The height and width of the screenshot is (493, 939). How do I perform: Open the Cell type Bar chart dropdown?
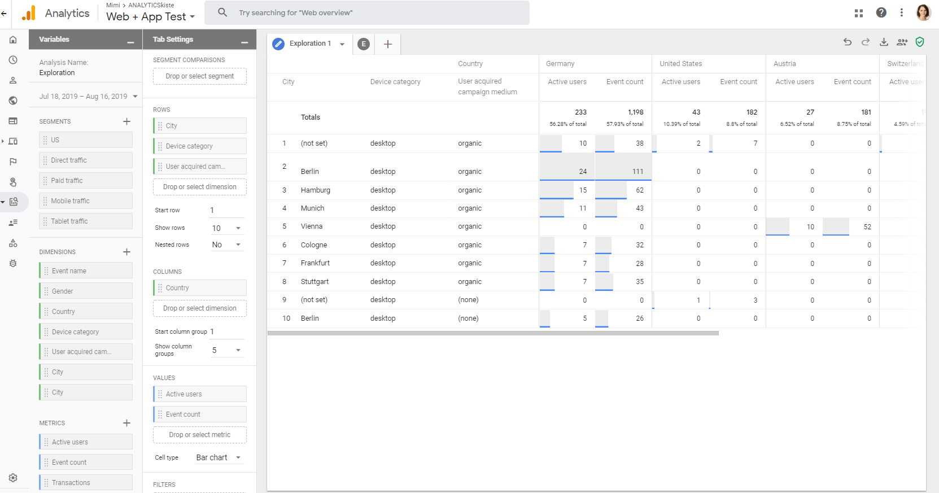(x=219, y=457)
